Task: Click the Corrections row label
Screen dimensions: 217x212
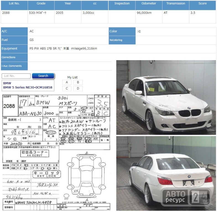Action: coord(14,57)
